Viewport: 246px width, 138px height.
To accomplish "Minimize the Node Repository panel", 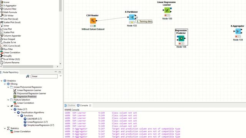I will tap(56, 72).
